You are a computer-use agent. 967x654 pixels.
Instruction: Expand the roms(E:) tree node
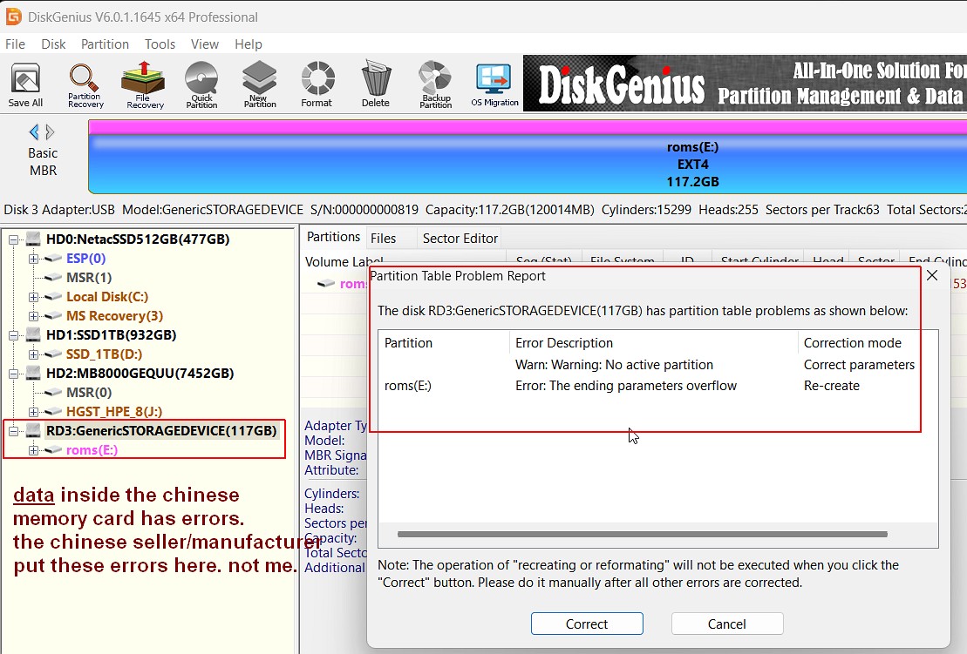click(x=33, y=450)
